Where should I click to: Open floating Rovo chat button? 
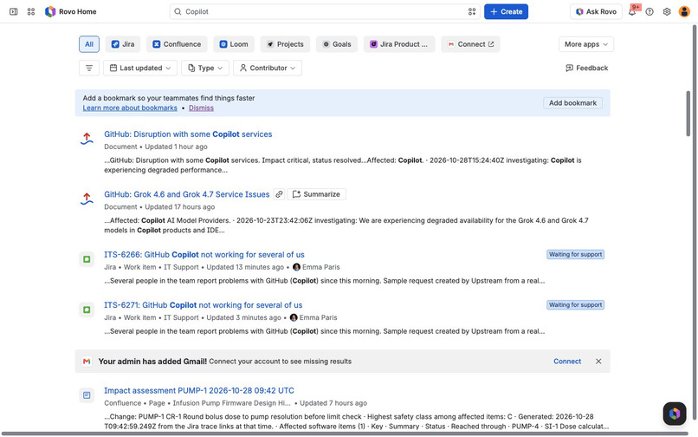[675, 414]
